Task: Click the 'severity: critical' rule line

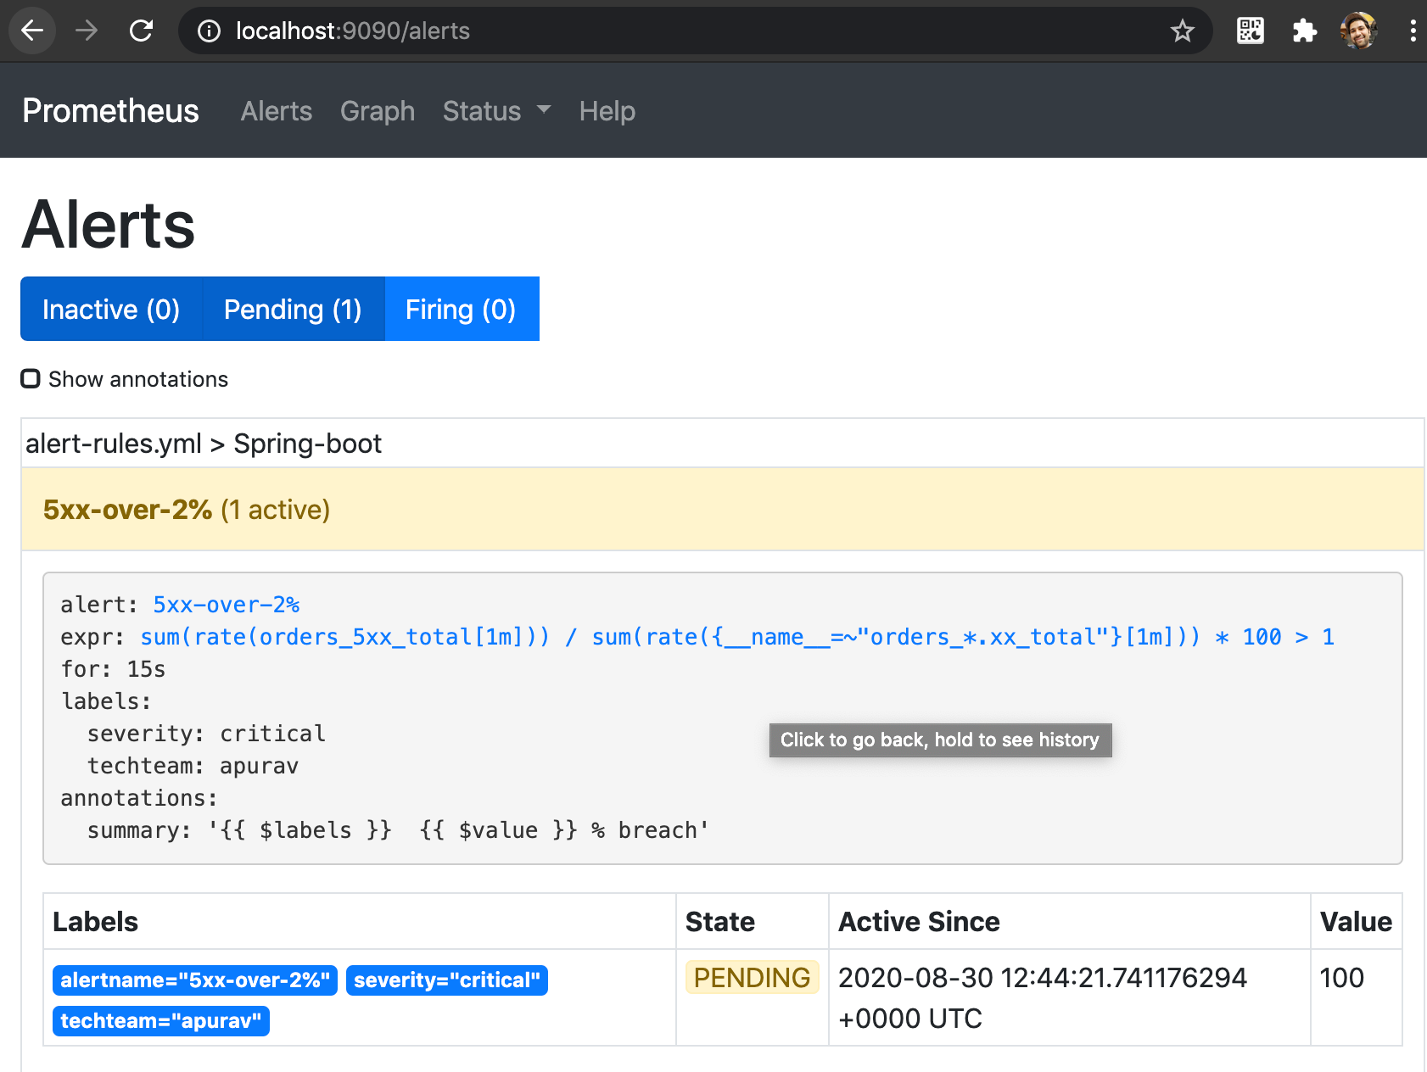Action: 206,734
